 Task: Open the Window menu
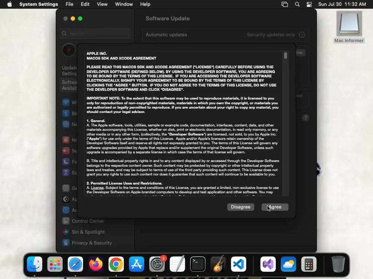tap(124, 4)
